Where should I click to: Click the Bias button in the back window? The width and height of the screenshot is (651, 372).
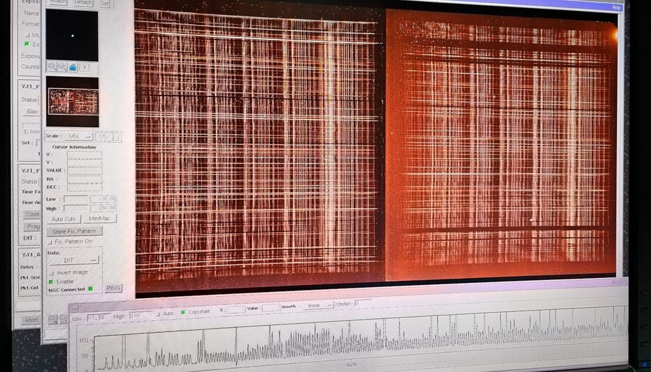click(32, 112)
